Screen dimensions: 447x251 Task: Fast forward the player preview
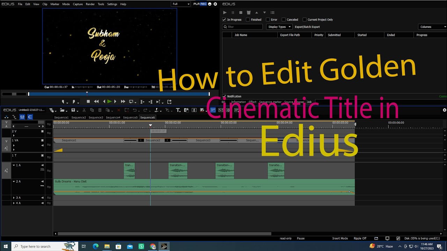click(x=123, y=101)
